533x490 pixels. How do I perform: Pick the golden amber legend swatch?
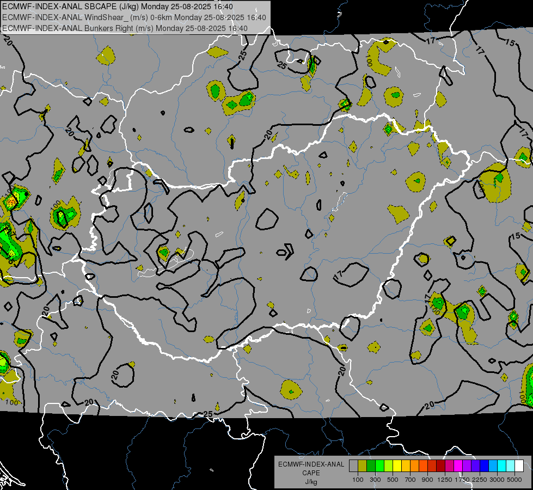coord(406,466)
